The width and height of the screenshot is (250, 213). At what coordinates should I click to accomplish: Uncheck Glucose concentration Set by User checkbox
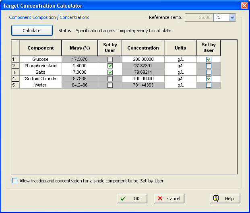tap(209, 60)
